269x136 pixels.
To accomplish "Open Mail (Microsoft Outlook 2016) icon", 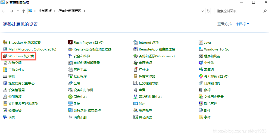I will click(5, 49).
